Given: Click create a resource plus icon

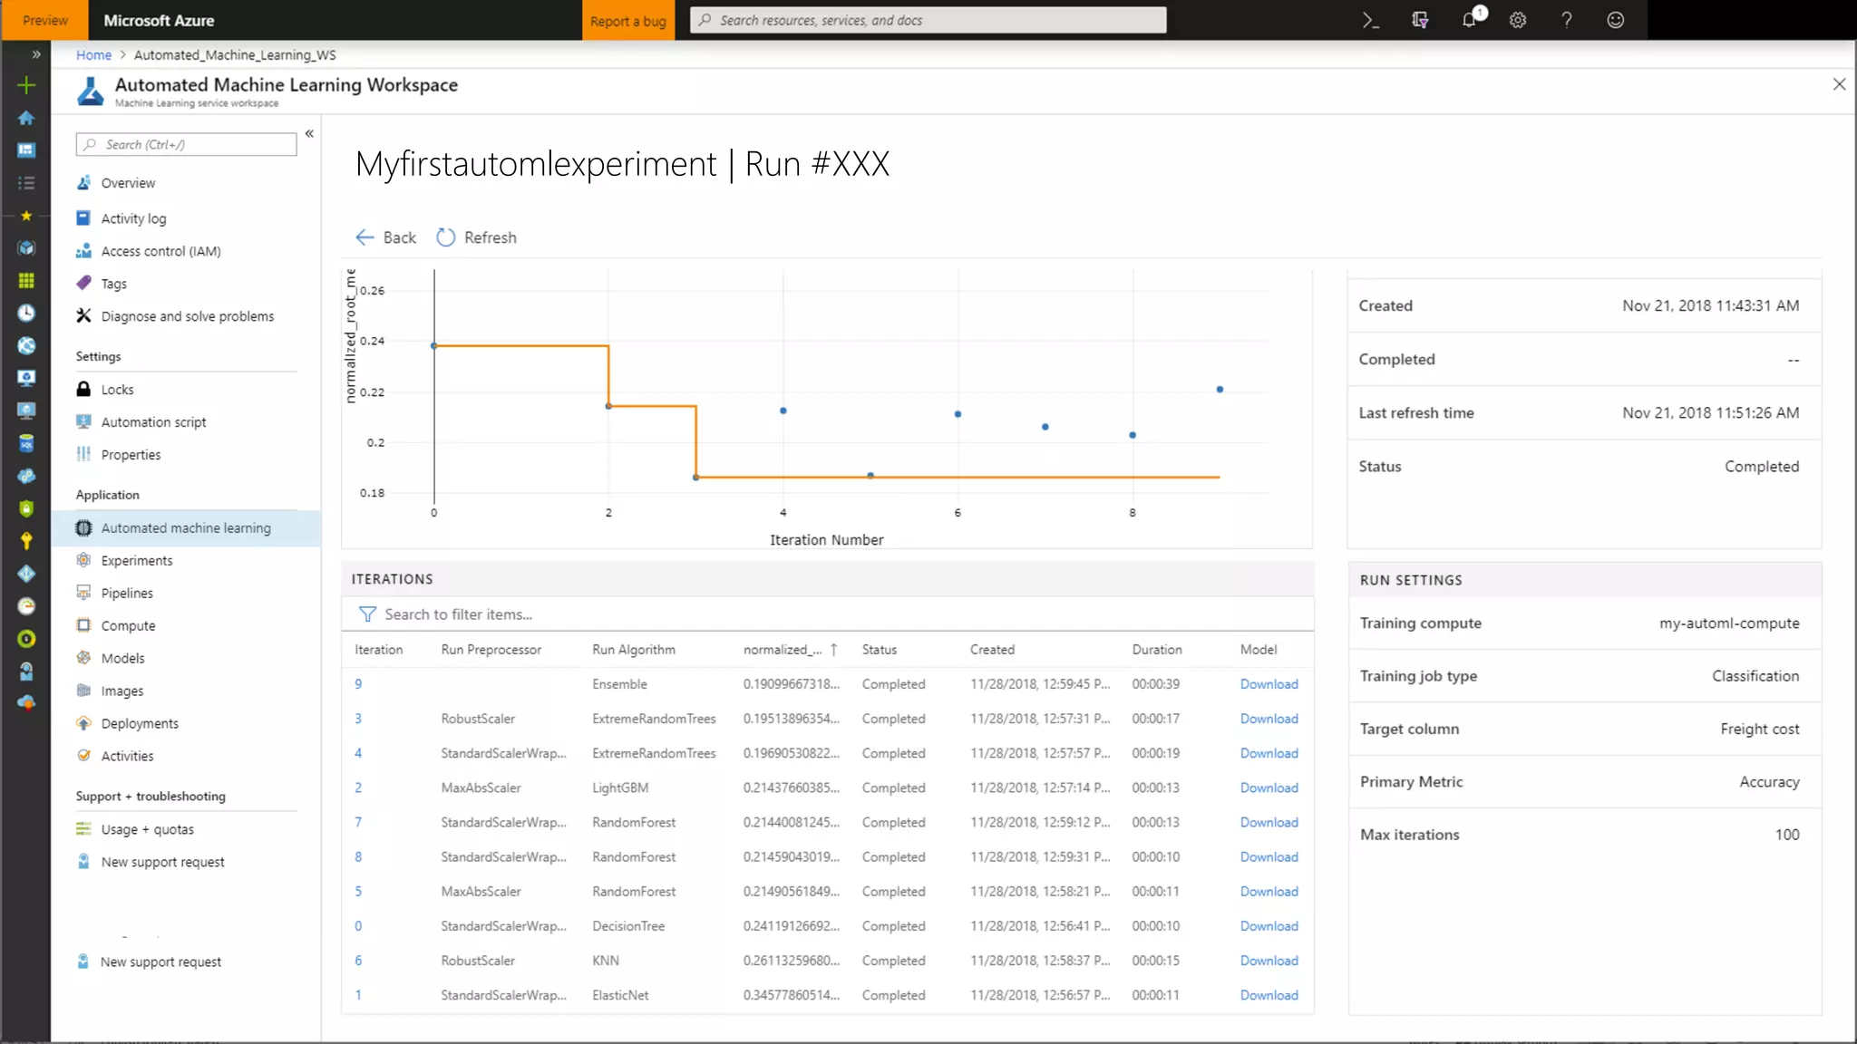Looking at the screenshot, I should pos(26,85).
